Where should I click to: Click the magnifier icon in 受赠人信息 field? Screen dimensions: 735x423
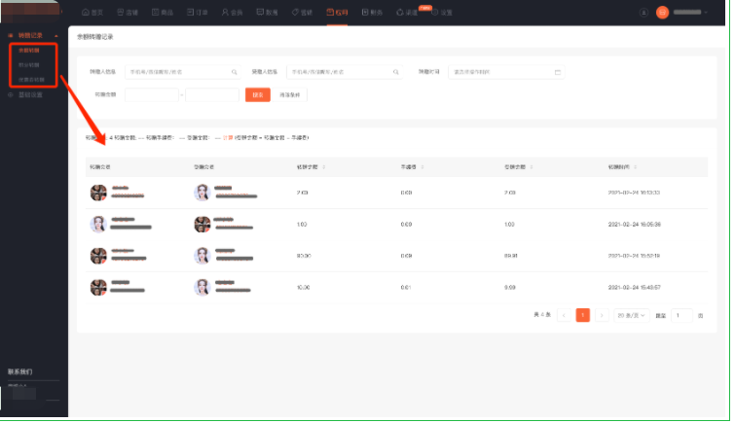[x=395, y=72]
